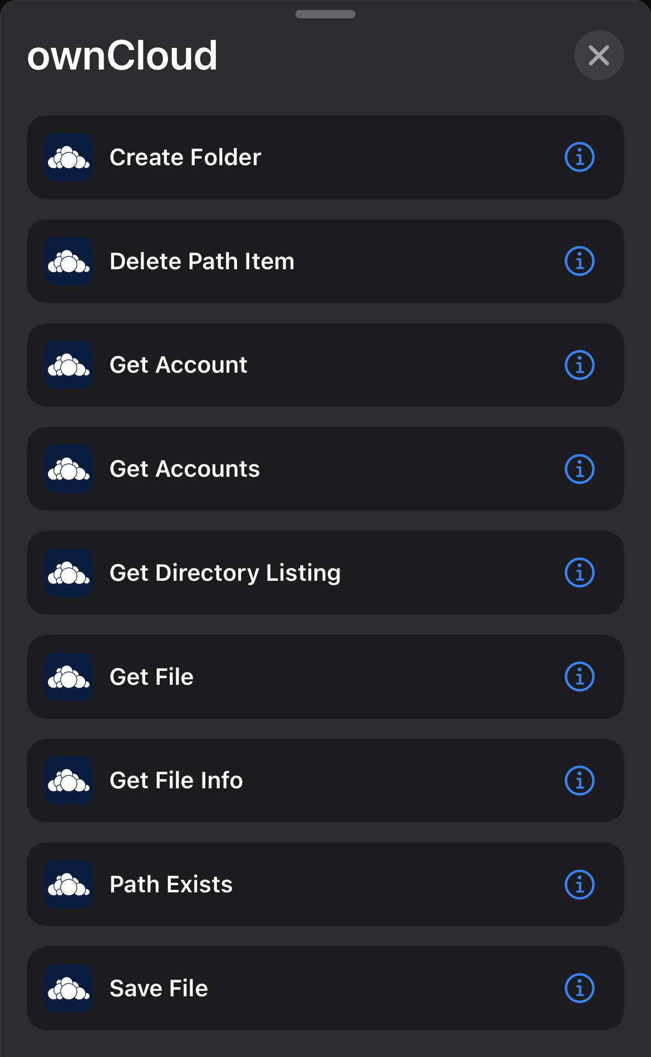
Task: Choose the Delete Path Item action label
Action: (202, 261)
